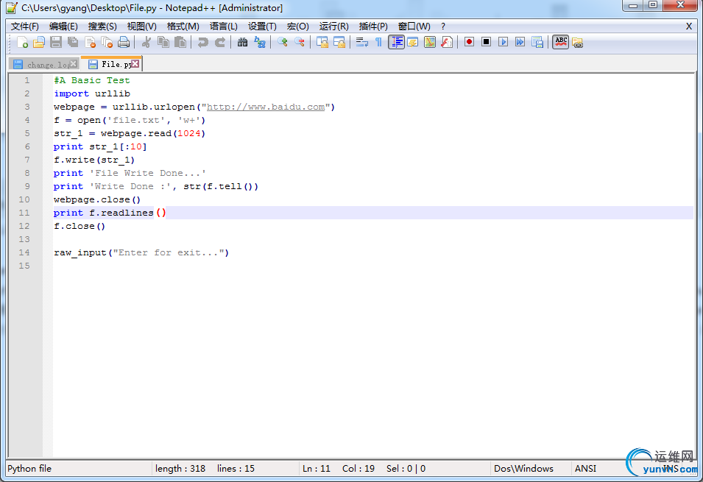Switch to the change.log tab
This screenshot has height=482, width=703.
click(43, 65)
